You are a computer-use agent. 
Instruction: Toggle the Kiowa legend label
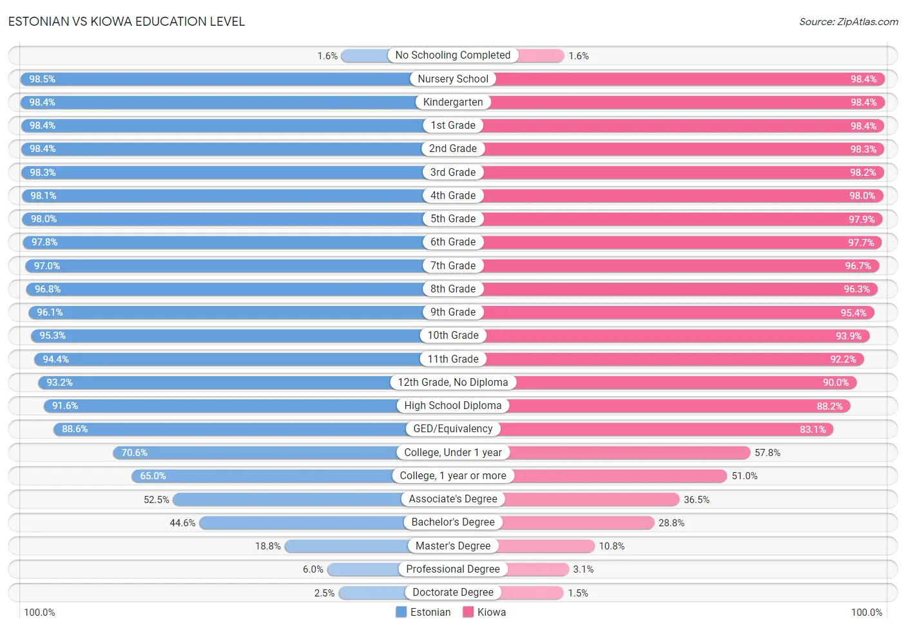[492, 612]
